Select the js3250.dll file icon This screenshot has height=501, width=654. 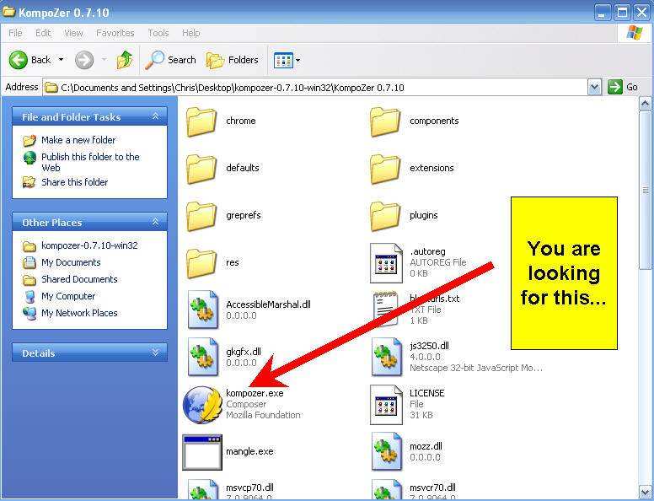pos(387,357)
